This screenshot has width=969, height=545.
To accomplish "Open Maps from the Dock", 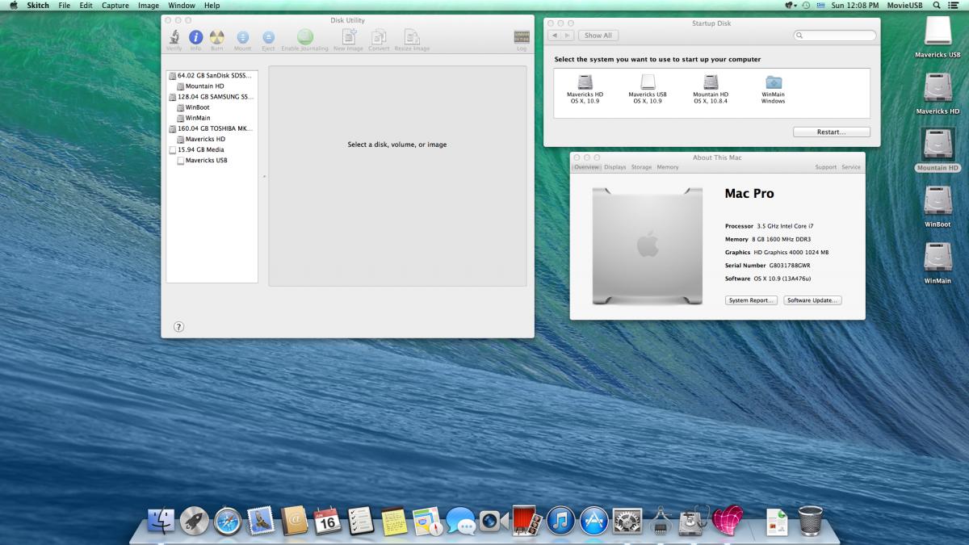I will point(427,521).
